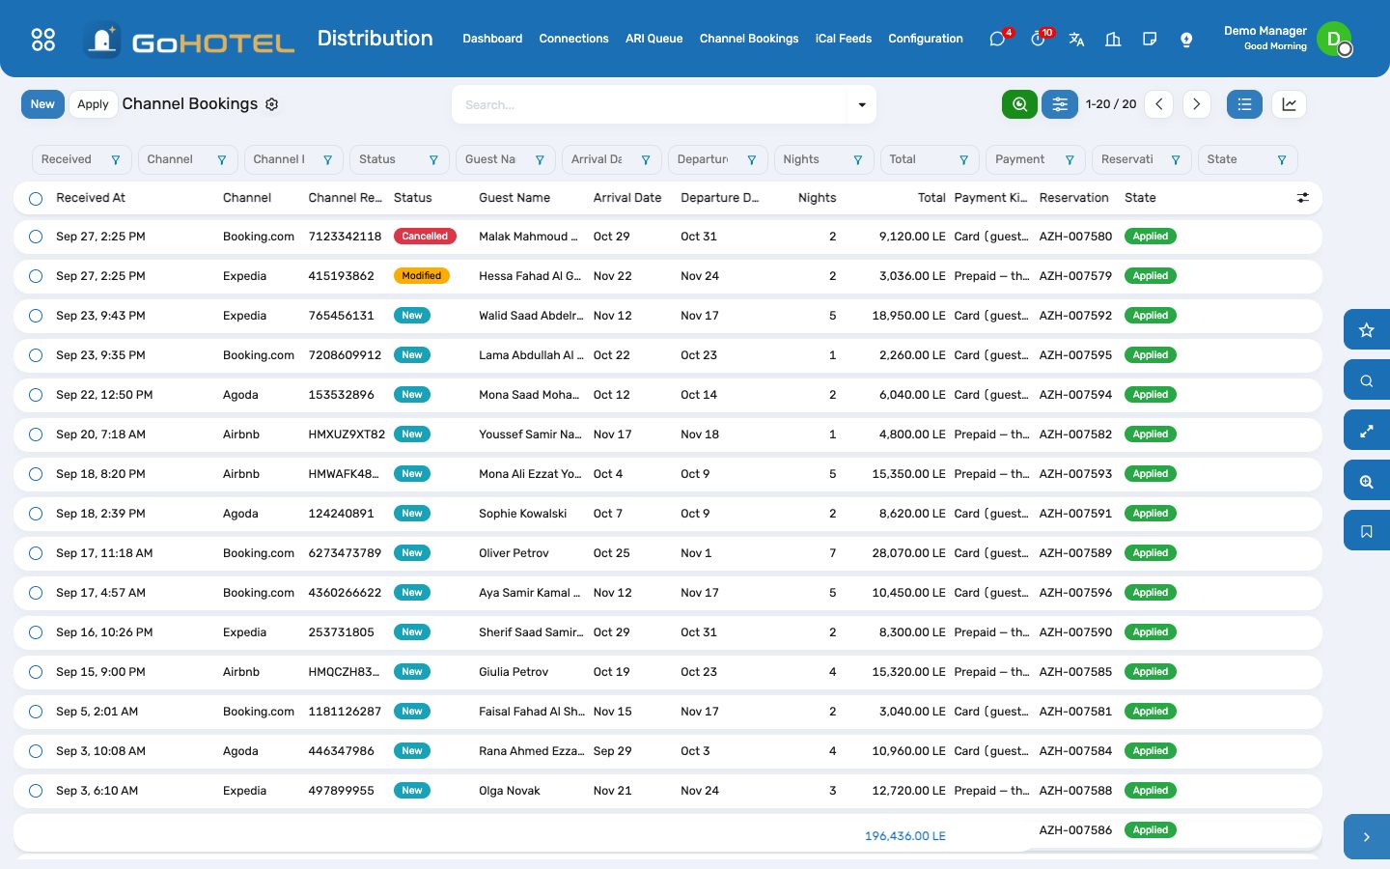Open the Departure filter field
The image size is (1390, 869).
point(717,159)
